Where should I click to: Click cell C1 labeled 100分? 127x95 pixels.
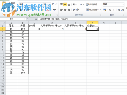(x=34, y=26)
